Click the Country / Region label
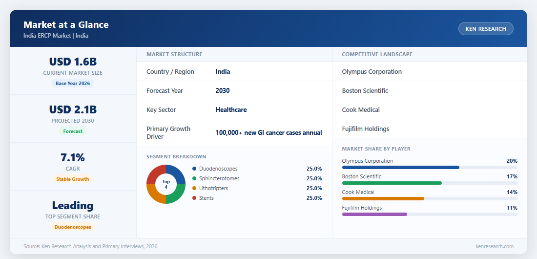Viewport: 537px width, 259px height. (170, 72)
